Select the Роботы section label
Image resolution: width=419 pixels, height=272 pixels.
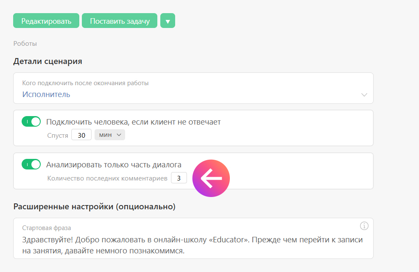coord(25,43)
